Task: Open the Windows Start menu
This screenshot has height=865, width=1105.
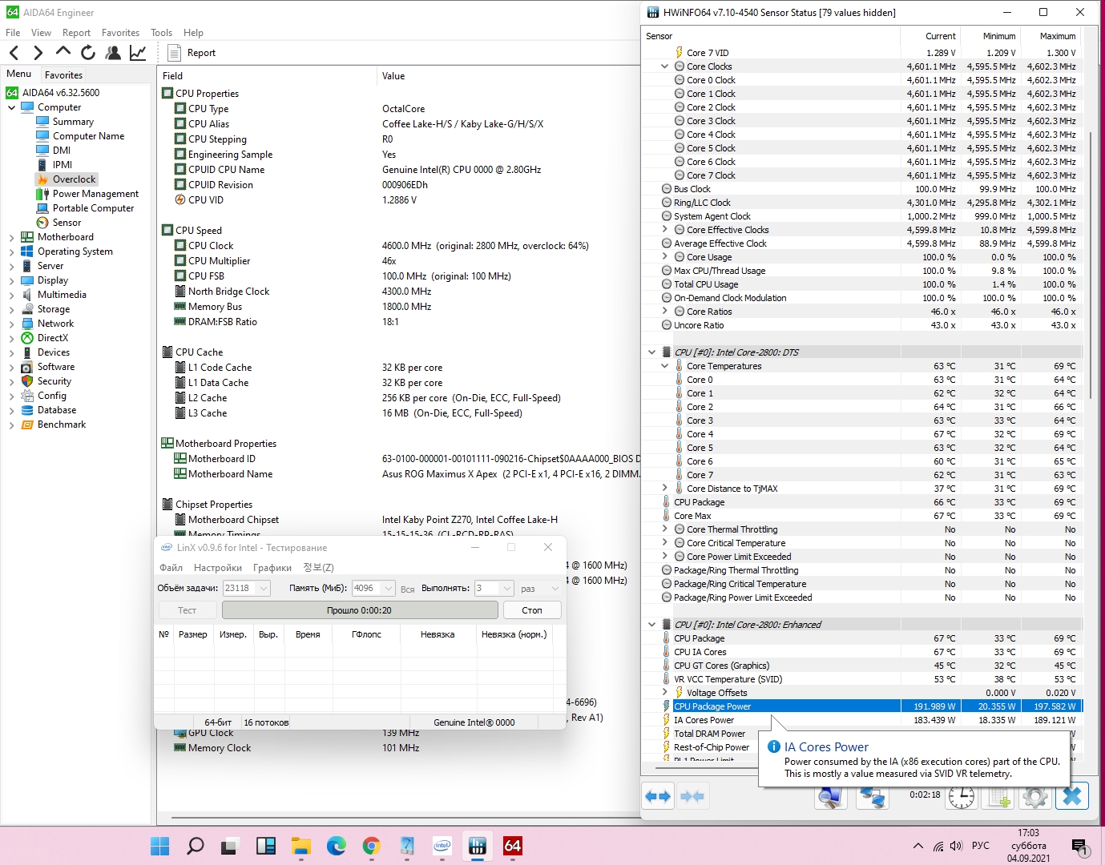Action: pyautogui.click(x=160, y=846)
